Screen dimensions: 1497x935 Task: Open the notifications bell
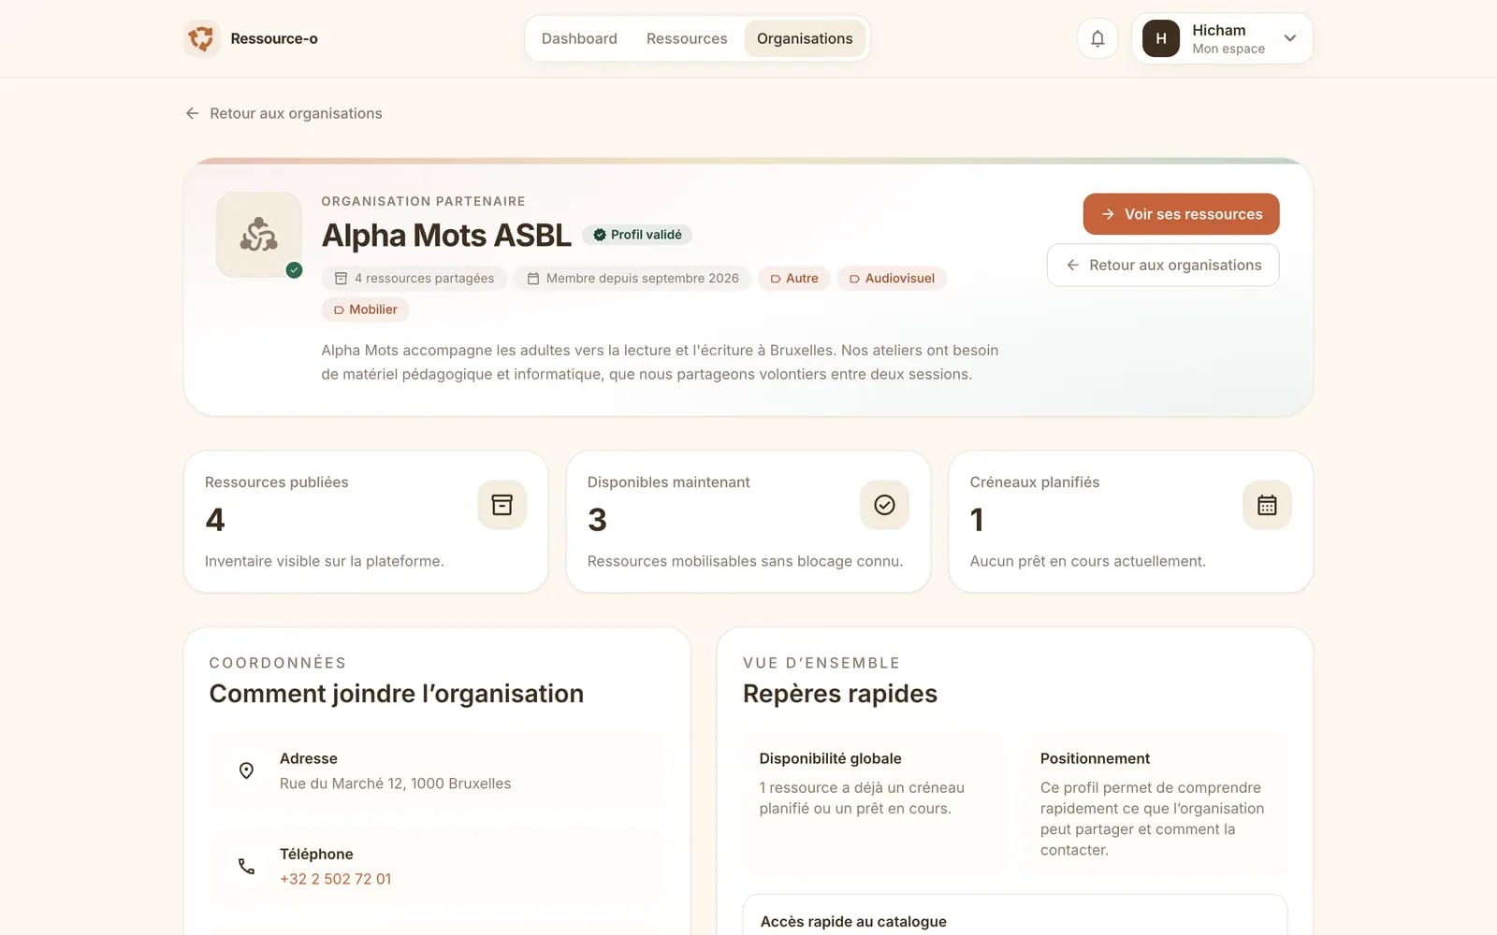[1097, 38]
